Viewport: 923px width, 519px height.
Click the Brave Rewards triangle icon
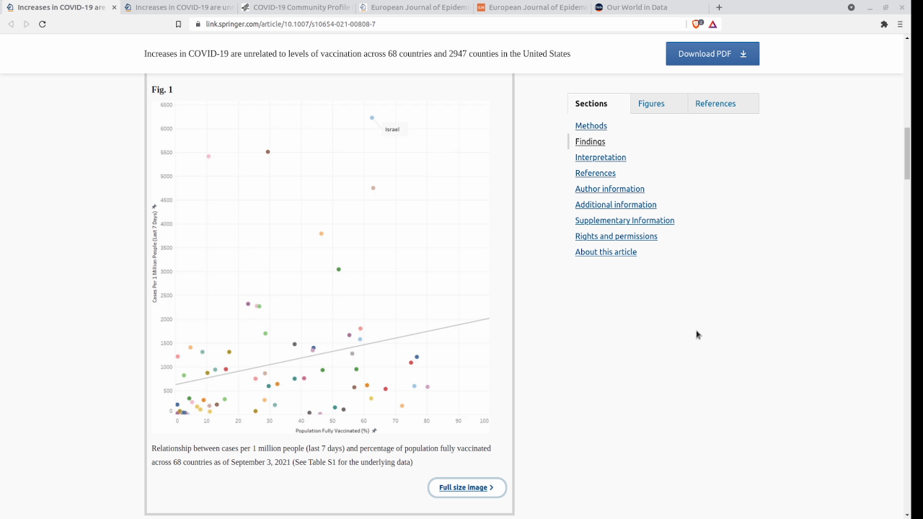712,24
